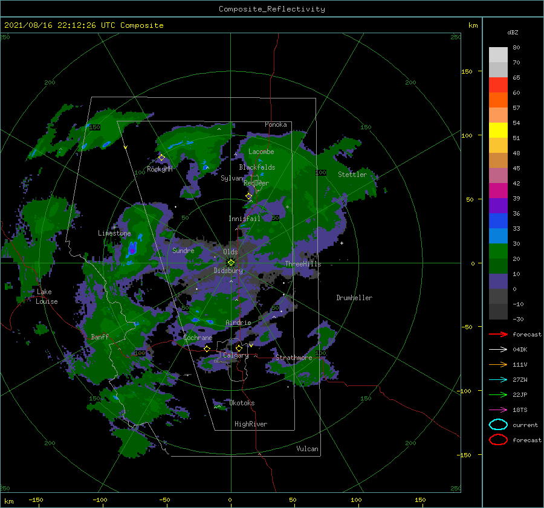The height and width of the screenshot is (508, 544).
Task: Pick the bright green 30–20 dBZ swatch
Action: coord(498,251)
